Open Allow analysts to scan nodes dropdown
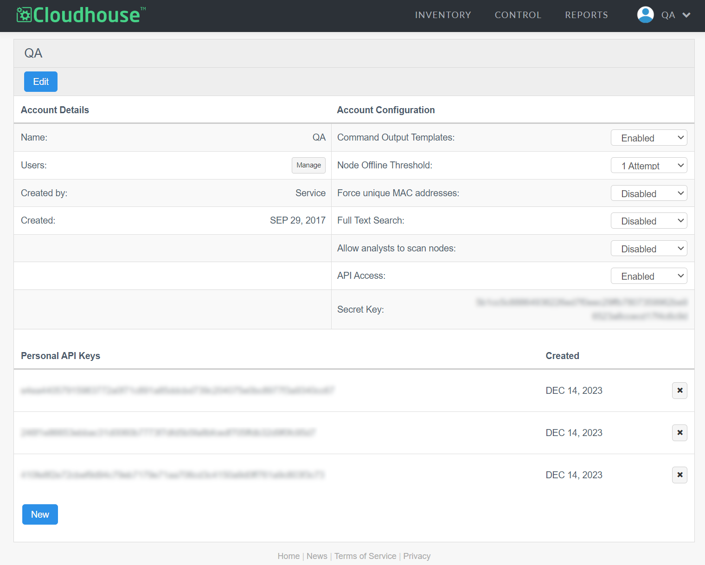 click(x=648, y=249)
